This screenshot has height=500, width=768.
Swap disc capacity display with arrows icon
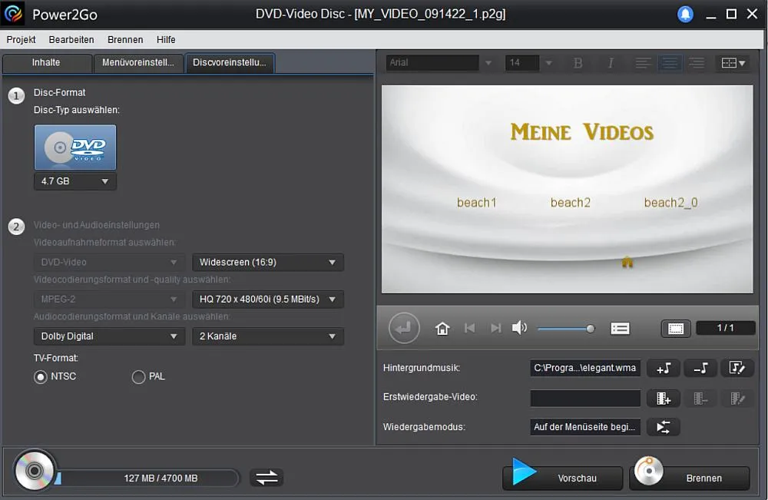coord(266,477)
